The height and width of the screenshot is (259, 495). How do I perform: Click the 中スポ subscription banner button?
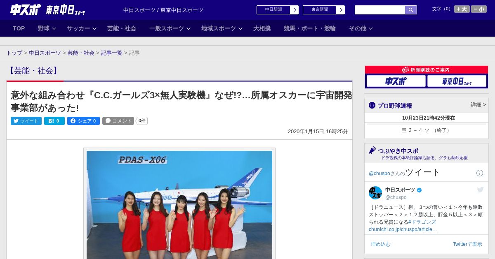(x=396, y=81)
